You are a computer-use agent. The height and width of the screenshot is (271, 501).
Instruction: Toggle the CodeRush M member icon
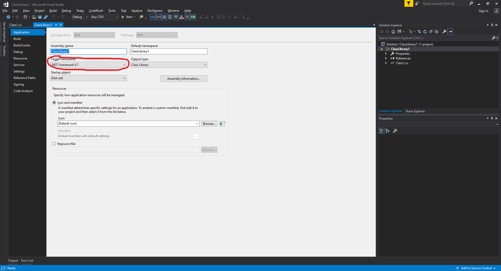[x=187, y=17]
